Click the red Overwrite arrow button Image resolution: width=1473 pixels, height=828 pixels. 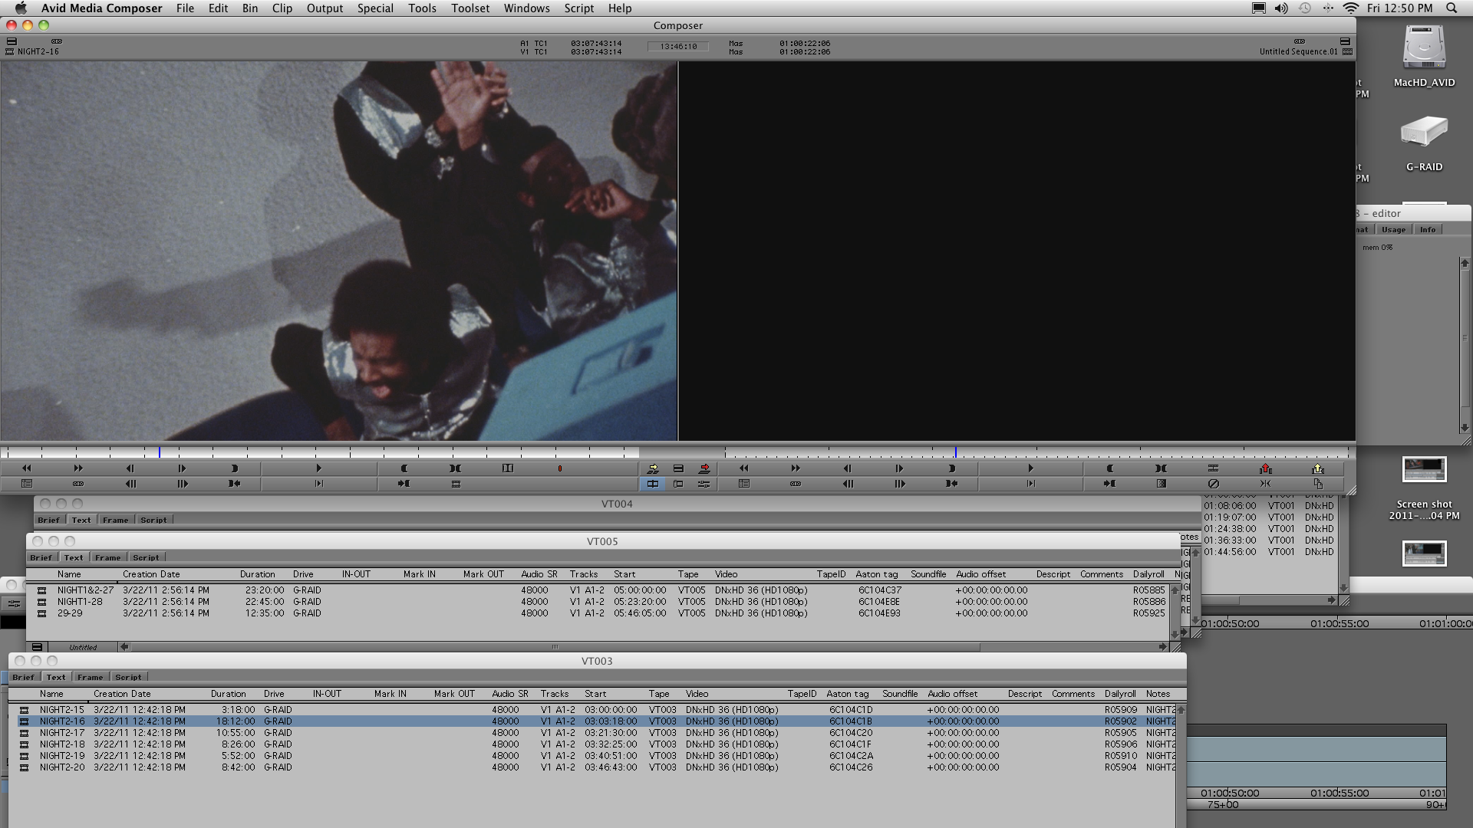704,468
